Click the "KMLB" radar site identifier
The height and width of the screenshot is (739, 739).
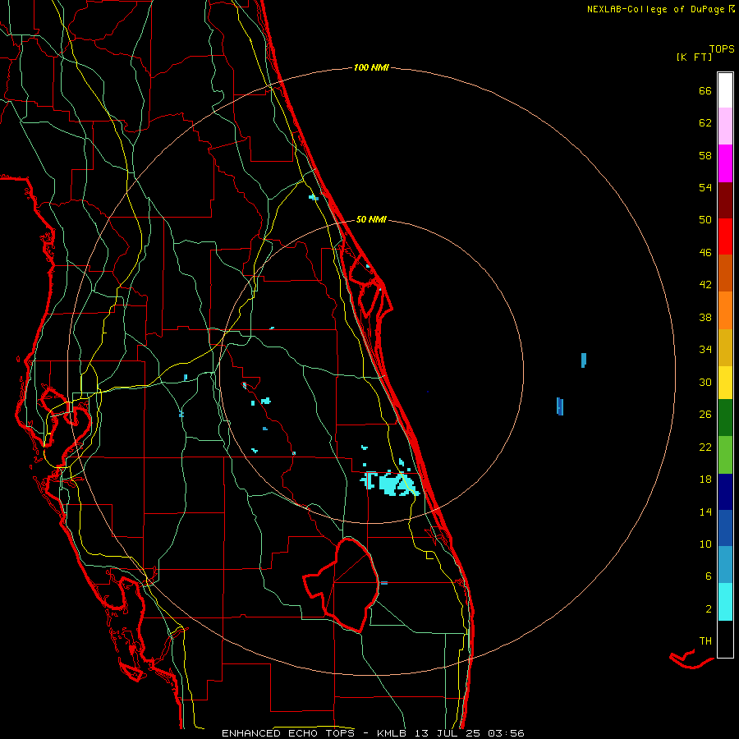coord(393,733)
